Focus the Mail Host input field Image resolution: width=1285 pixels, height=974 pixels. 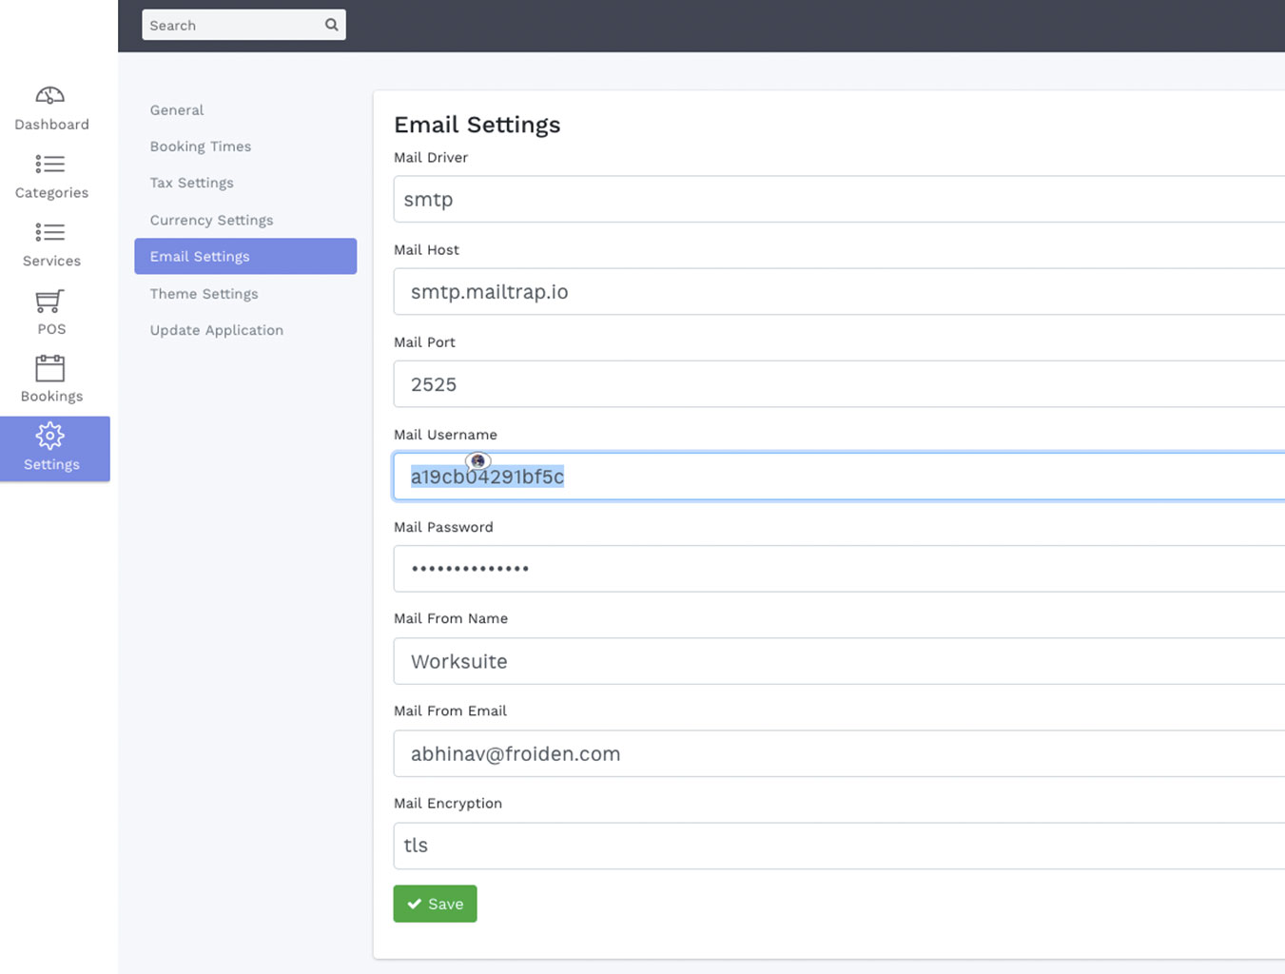click(x=837, y=292)
